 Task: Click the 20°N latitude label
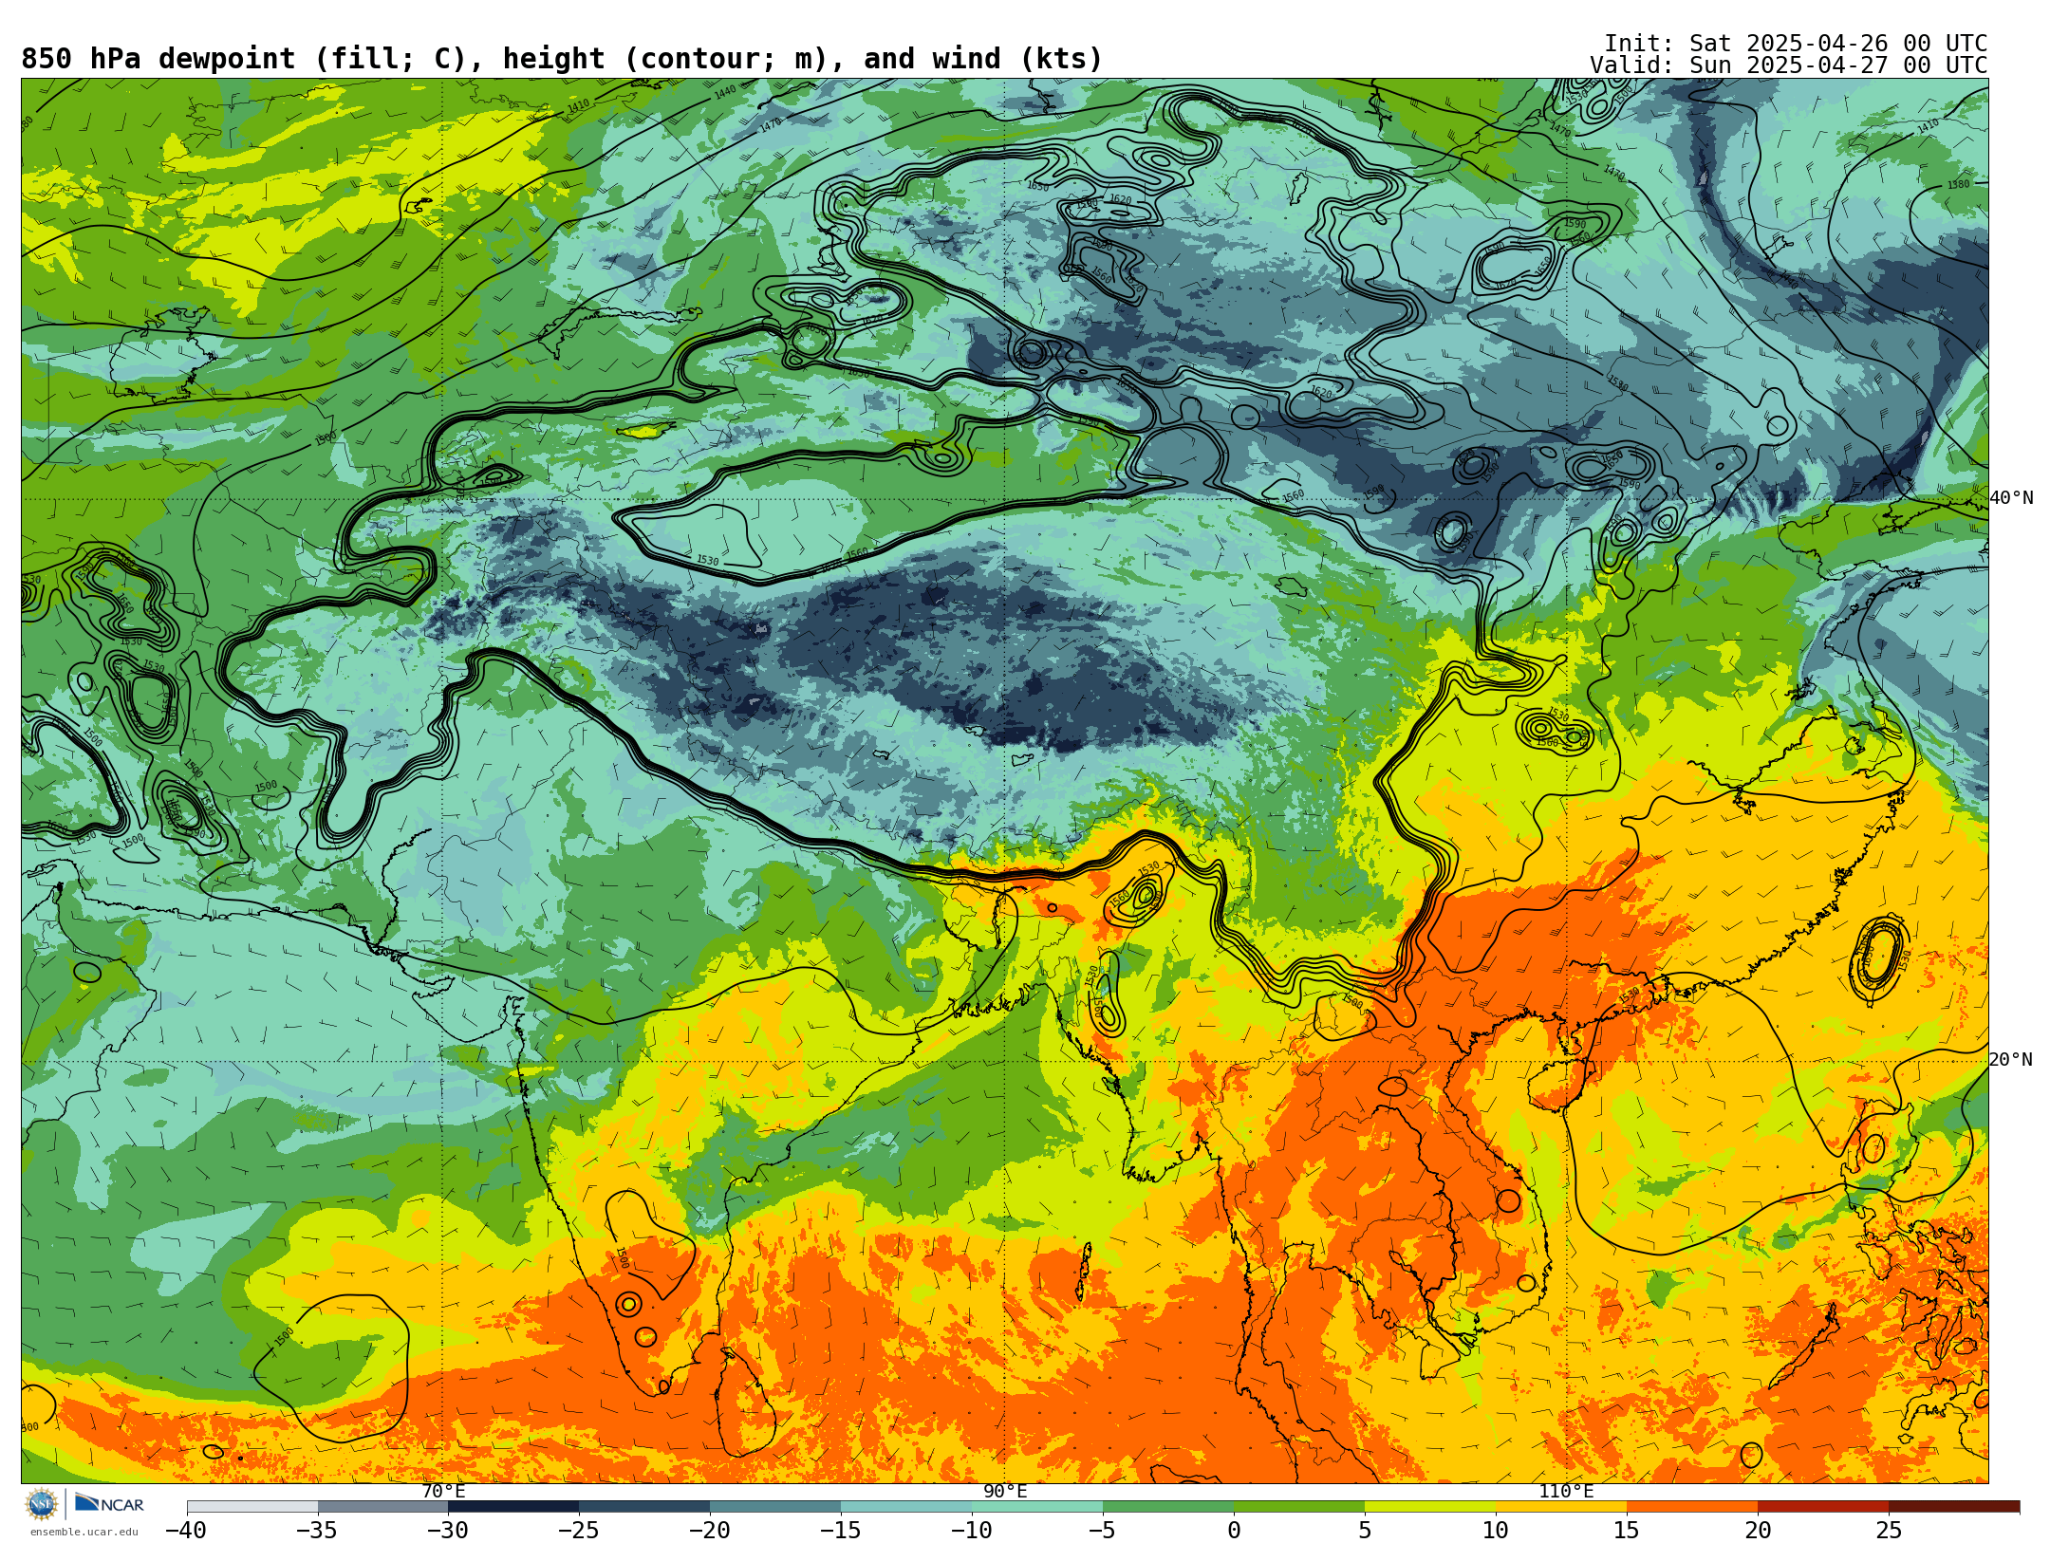click(x=2011, y=1060)
